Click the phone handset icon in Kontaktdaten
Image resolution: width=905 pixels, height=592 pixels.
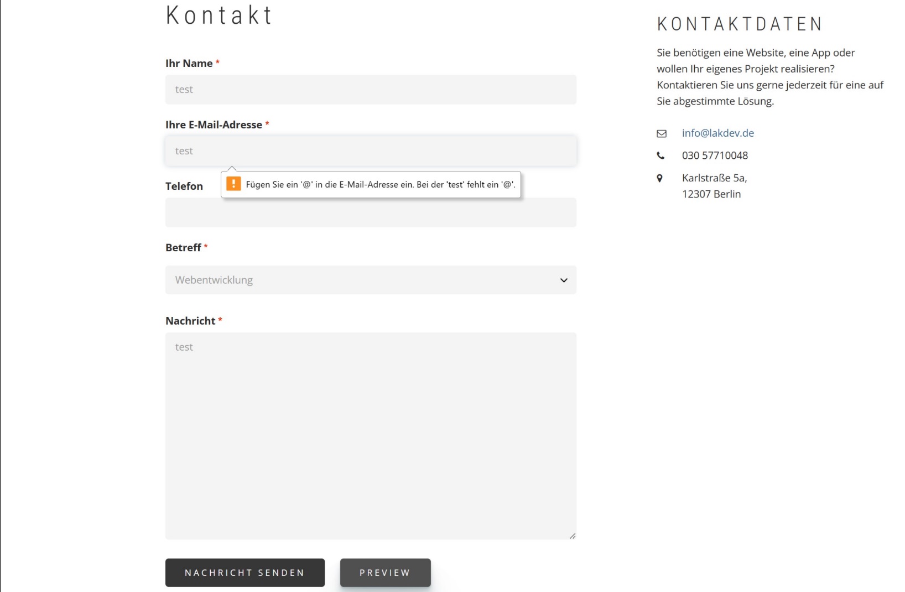click(660, 155)
